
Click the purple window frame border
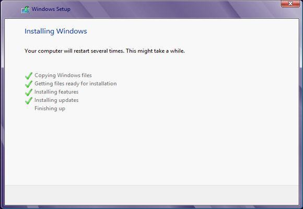2,116
